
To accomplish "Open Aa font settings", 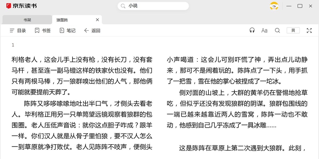I will point(264,30).
